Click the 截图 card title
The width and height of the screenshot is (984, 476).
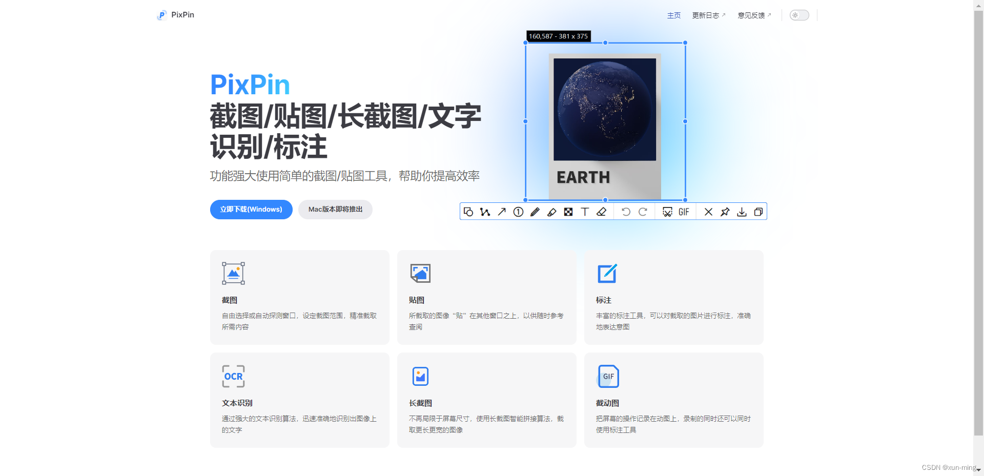coord(230,300)
